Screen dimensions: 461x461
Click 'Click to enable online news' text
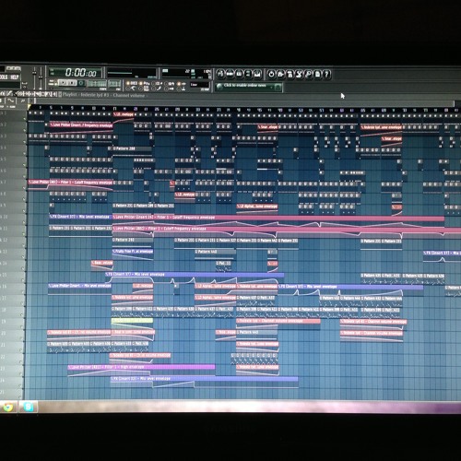(245, 85)
